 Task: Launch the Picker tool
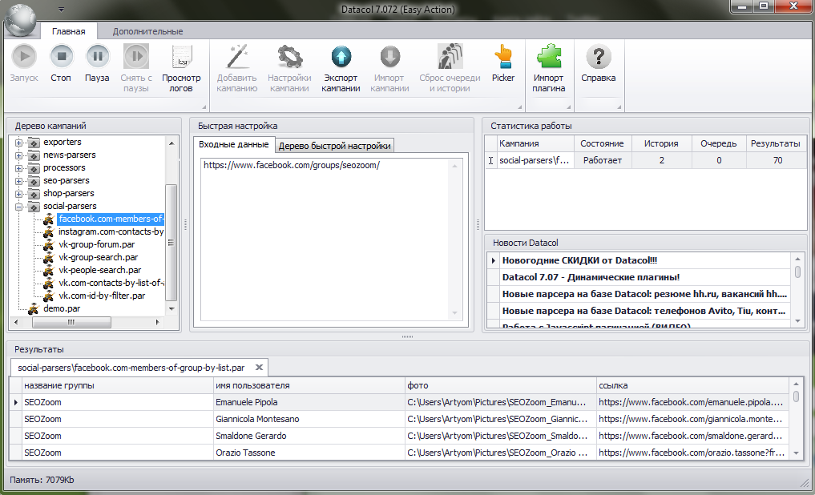[503, 63]
